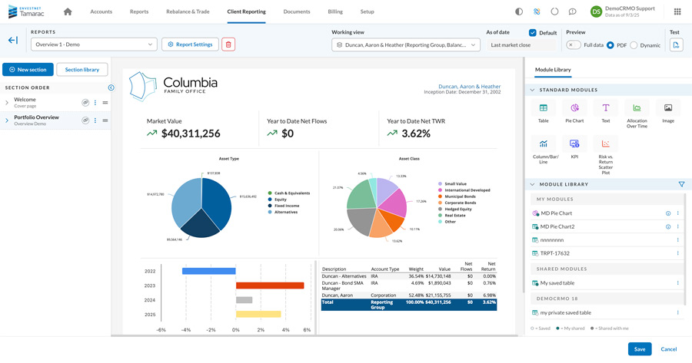This screenshot has height=363, width=692.
Task: Open the Working view dropdown
Action: pyautogui.click(x=405, y=45)
